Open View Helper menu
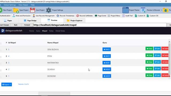Viewport: 171px width, 96px height. (x=23, y=5)
